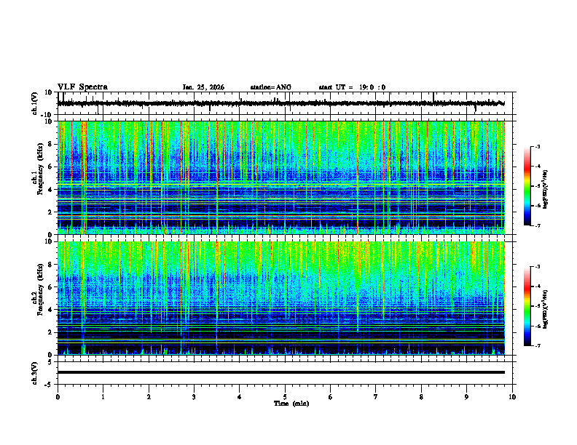The image size is (577, 445).
Task: Click the ch.2 spectrogram color scale bar
Action: (x=527, y=306)
